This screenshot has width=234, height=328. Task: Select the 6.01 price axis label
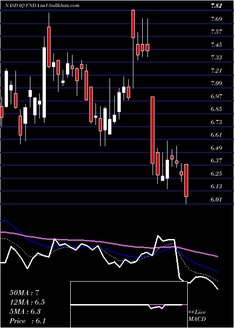click(x=216, y=199)
